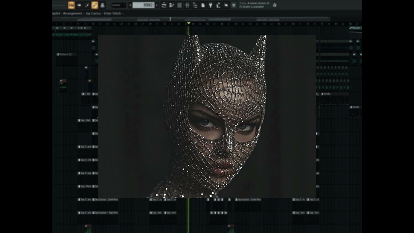Click the icon right of the plug icon

tap(218, 5)
